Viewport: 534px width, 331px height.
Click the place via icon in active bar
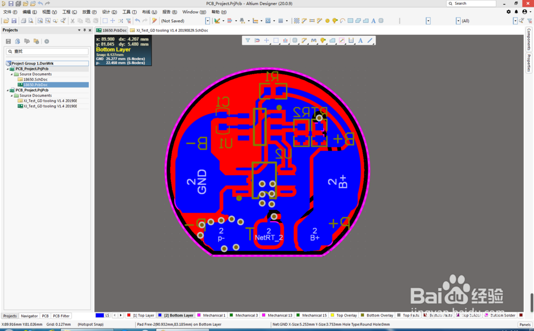point(323,41)
